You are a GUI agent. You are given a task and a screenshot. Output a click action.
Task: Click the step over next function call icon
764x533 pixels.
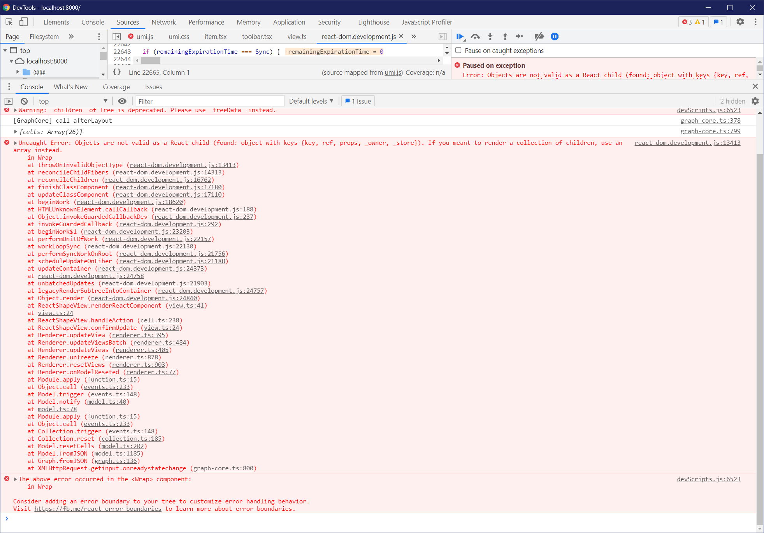tap(475, 36)
